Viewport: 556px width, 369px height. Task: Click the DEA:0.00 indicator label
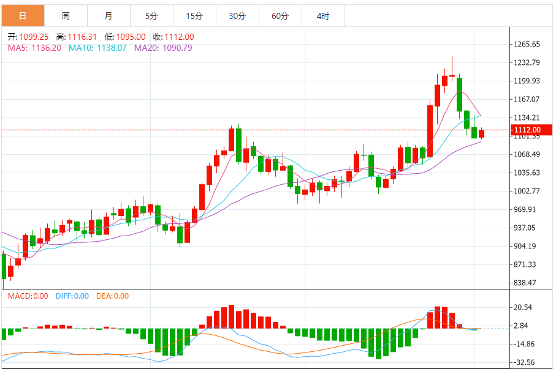point(112,296)
